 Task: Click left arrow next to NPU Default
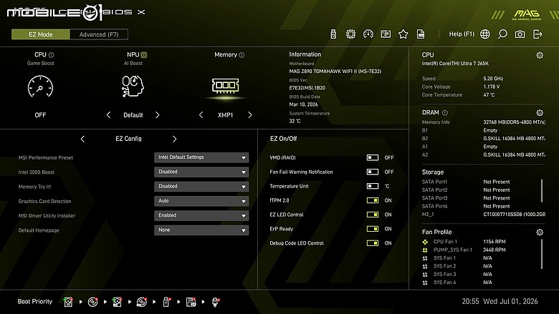click(x=108, y=115)
